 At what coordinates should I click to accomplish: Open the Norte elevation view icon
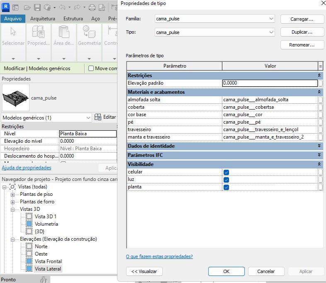pos(29,246)
